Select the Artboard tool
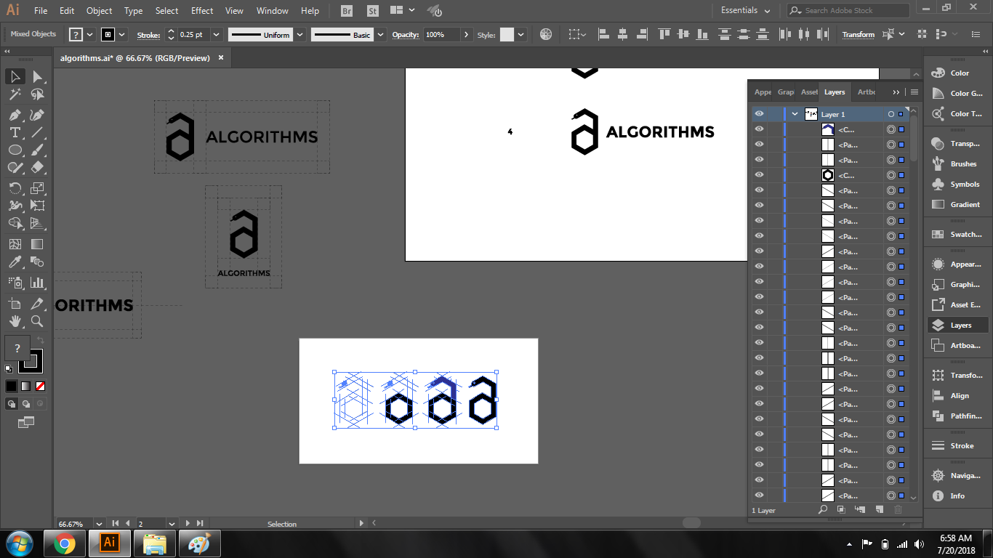 (15, 304)
